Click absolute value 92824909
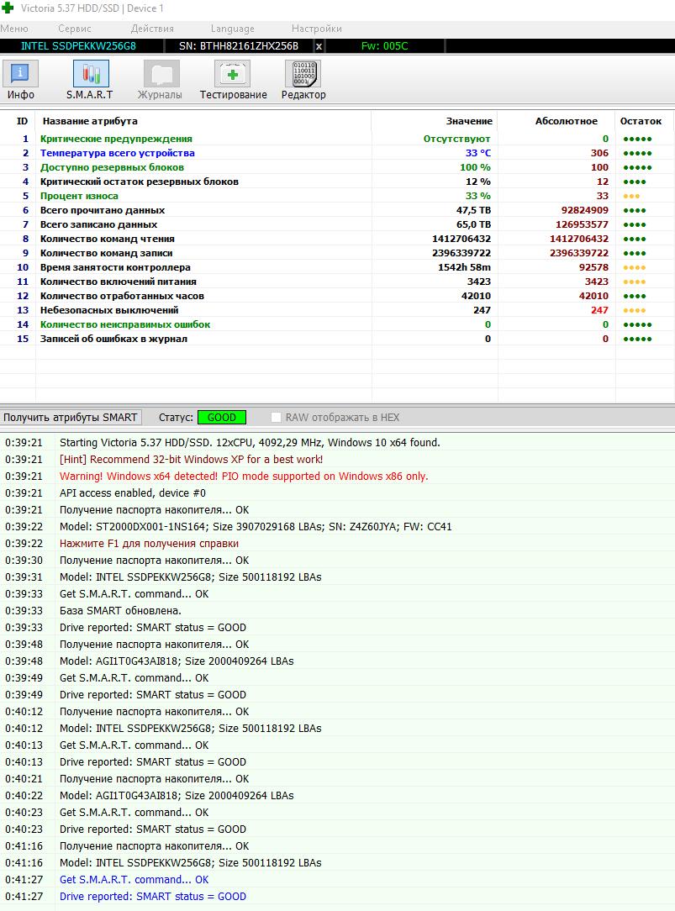The height and width of the screenshot is (911, 675). pos(585,210)
